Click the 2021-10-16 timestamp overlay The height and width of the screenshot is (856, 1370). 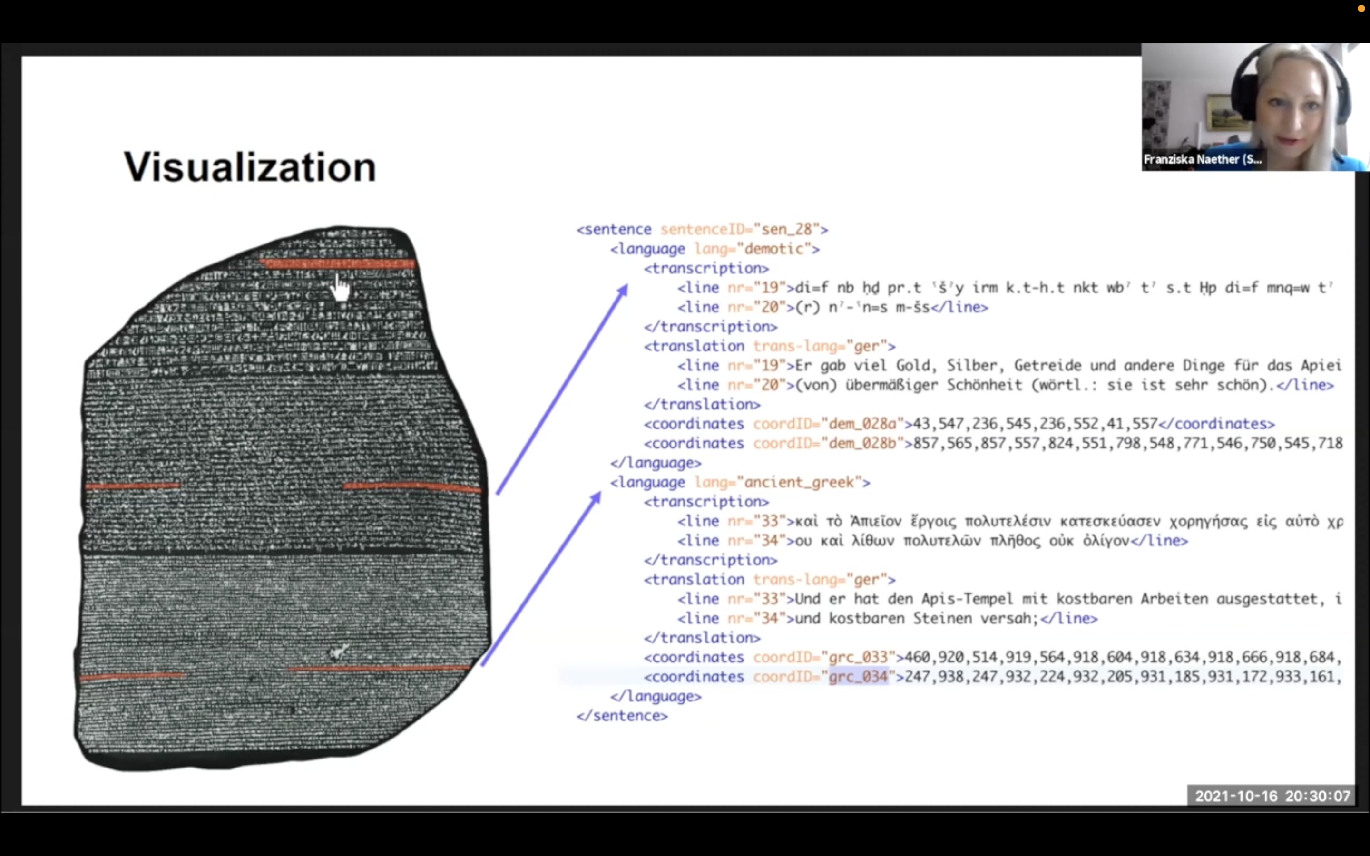[x=1272, y=796]
